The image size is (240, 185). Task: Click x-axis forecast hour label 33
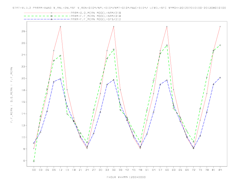click(x=107, y=170)
